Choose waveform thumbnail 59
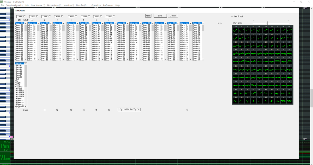The width and height of the screenshot is (313, 165). 290,69
